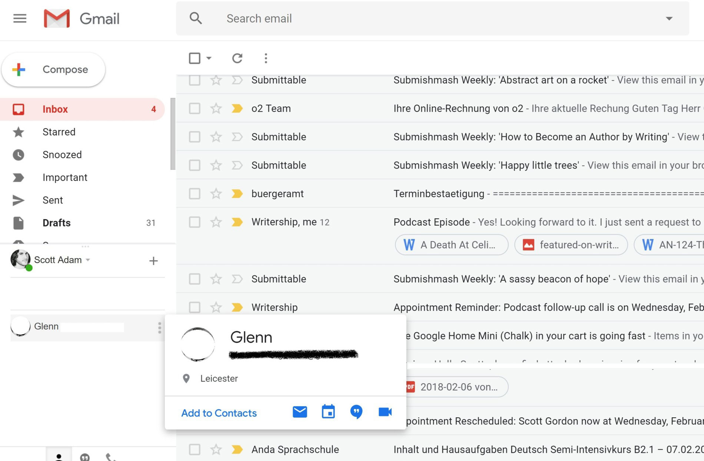Select the Writership Appointment Reminder checkbox

click(x=195, y=307)
